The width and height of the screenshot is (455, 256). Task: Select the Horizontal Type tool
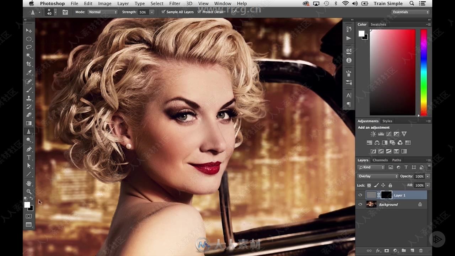[29, 157]
